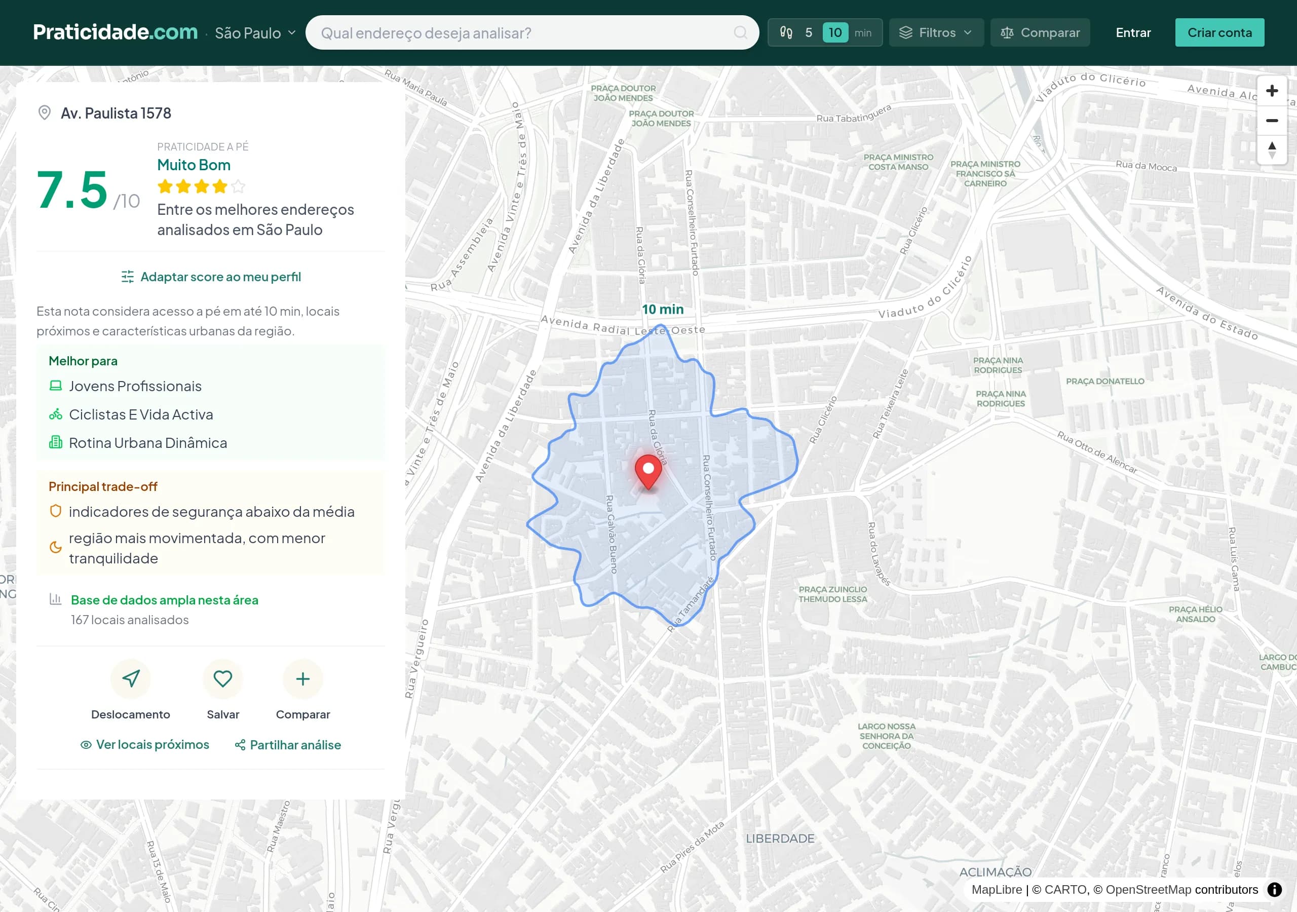1297x912 pixels.
Task: Click Entrar in the top navigation
Action: click(x=1133, y=32)
